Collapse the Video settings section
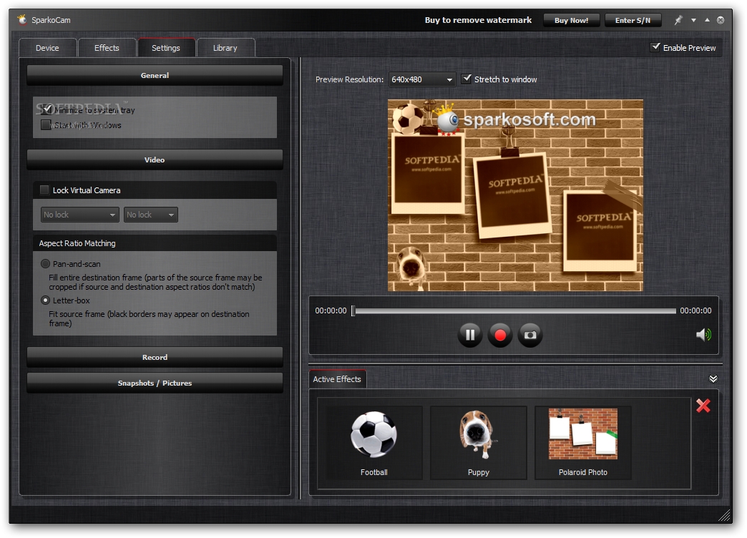 (155, 160)
